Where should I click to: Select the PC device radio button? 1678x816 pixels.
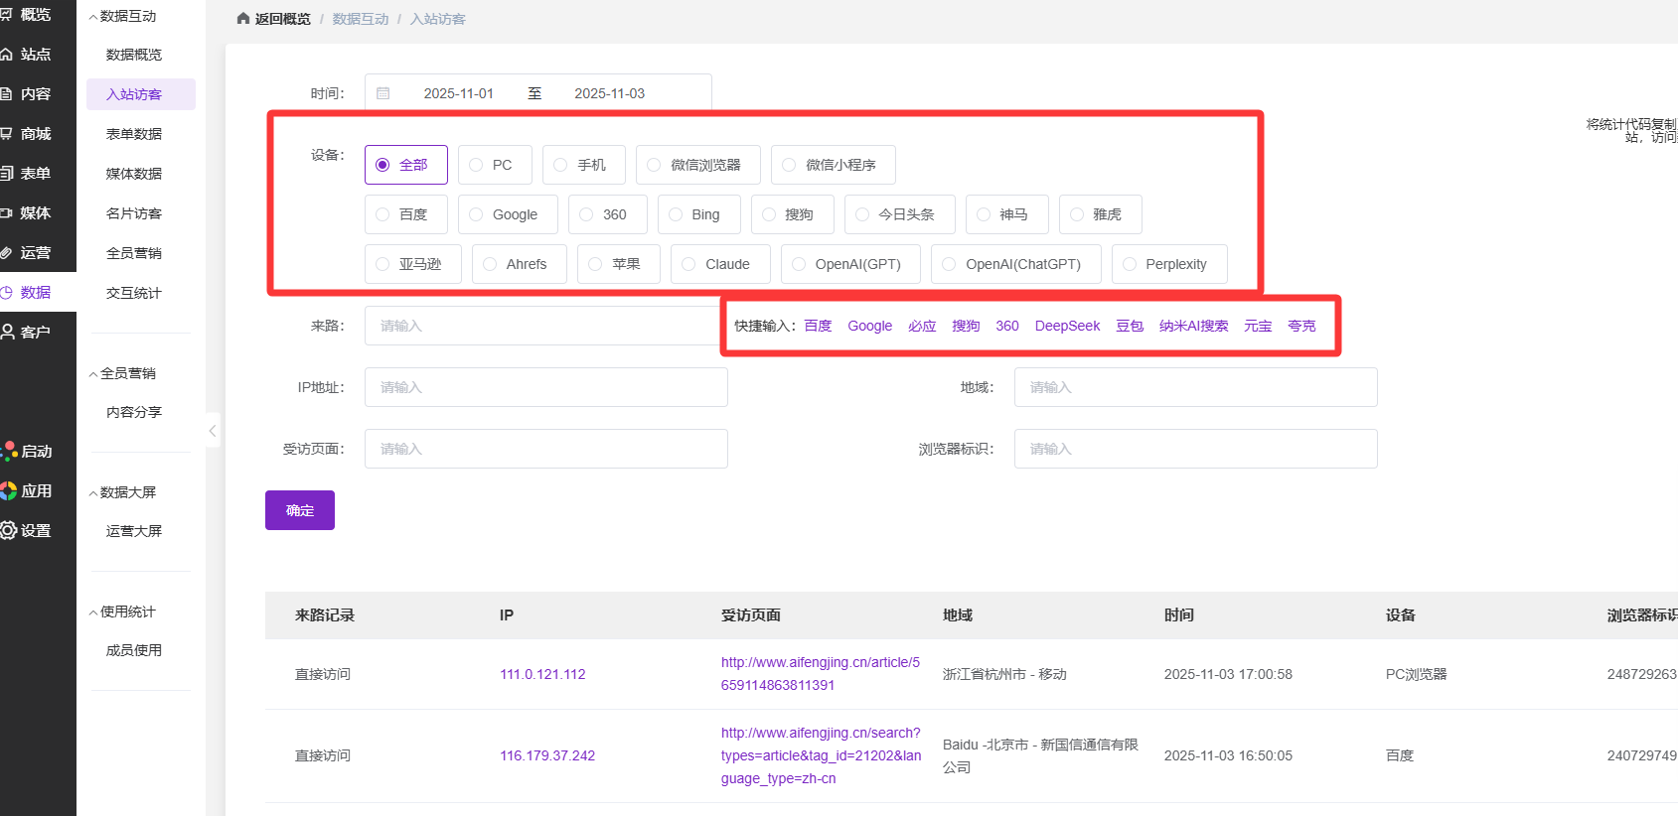(477, 165)
